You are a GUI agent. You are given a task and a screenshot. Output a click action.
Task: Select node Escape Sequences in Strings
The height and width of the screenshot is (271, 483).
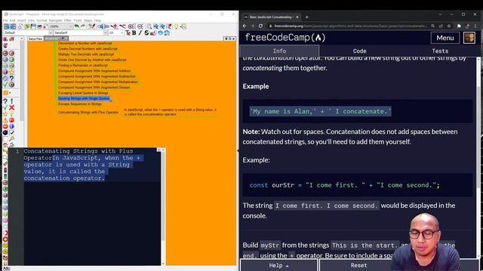click(80, 104)
